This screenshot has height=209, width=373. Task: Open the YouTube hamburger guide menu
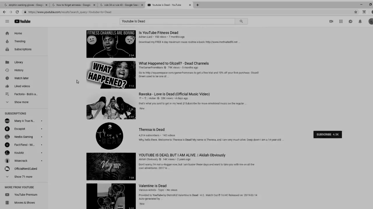[x=7, y=21]
